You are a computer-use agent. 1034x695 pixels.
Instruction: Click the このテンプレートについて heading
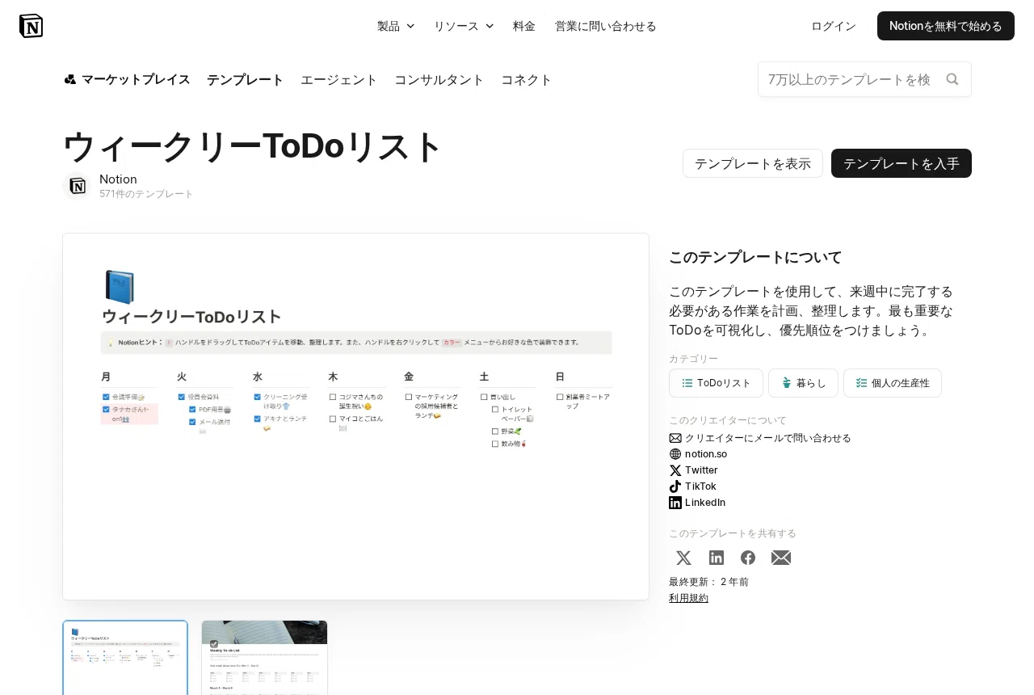tap(755, 257)
